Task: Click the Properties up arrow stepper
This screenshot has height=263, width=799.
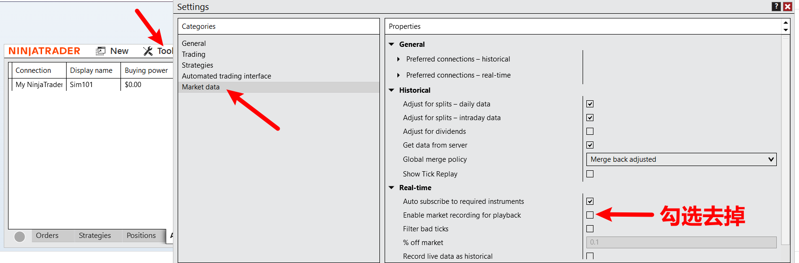Action: [x=785, y=23]
